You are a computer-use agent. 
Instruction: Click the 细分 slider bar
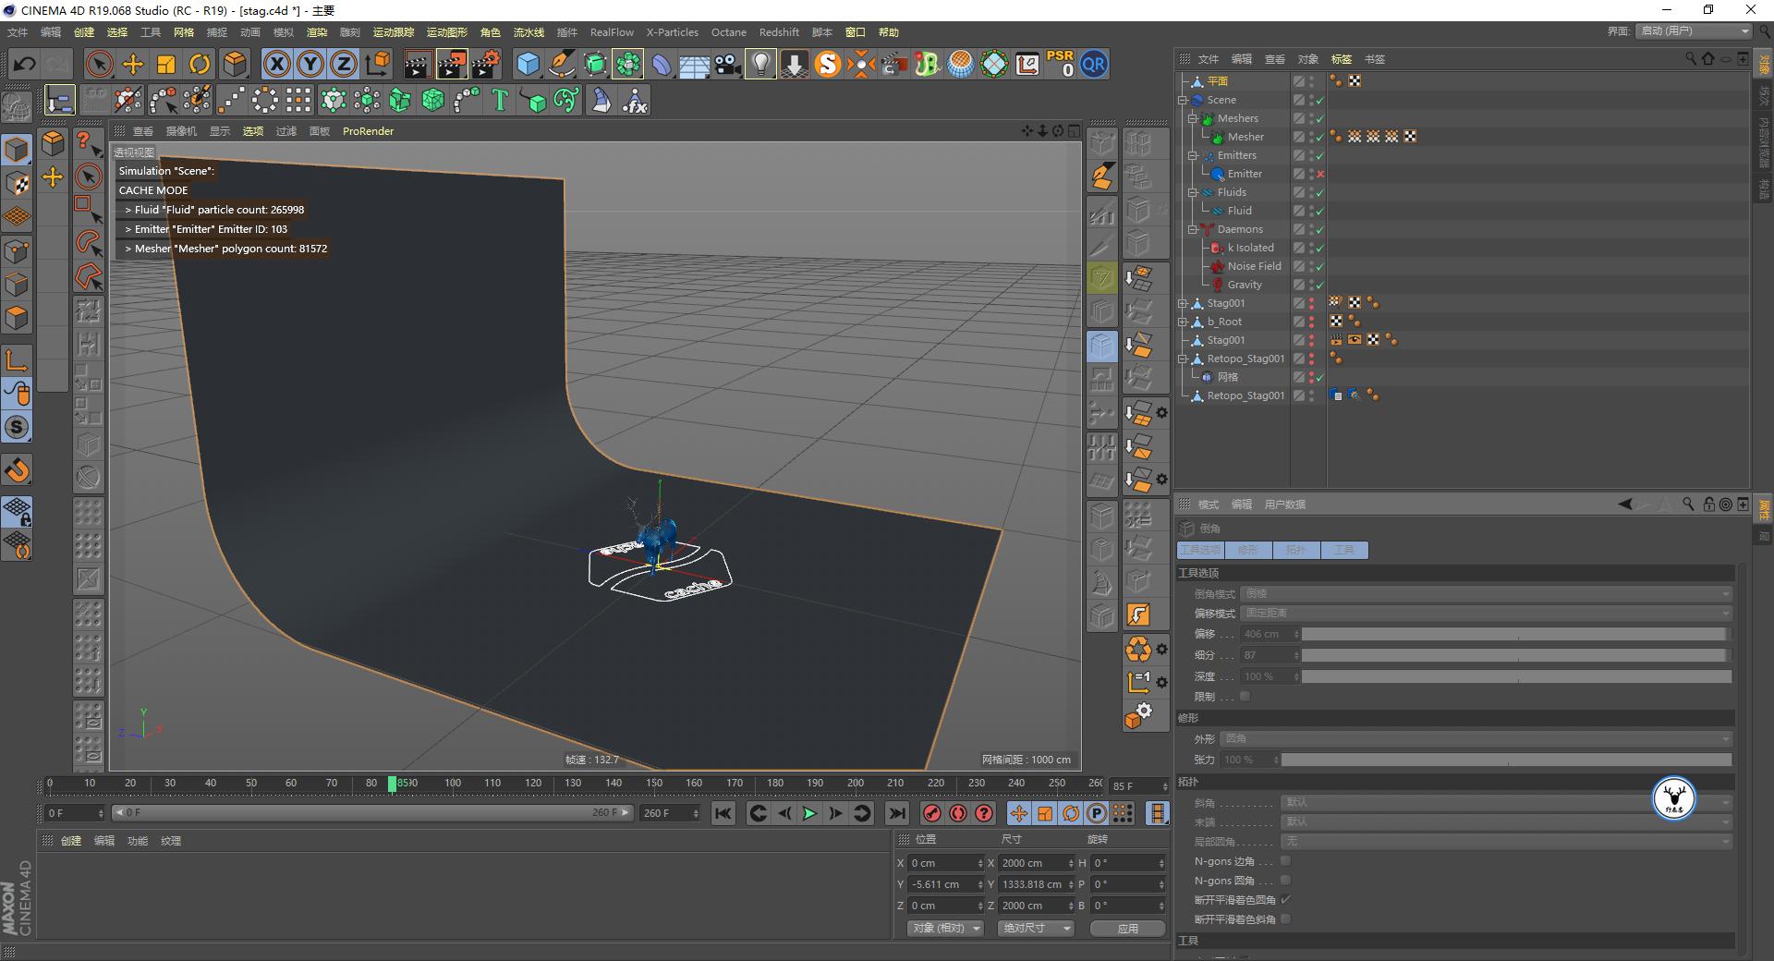pos(1515,655)
